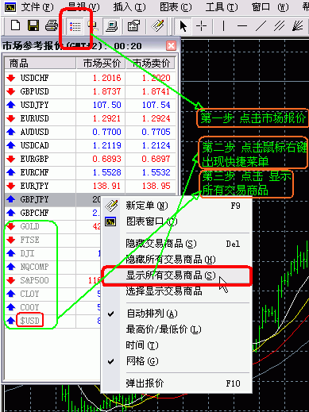The width and height of the screenshot is (309, 412).
Task: Click the New Order toolbar icon
Action: click(158, 25)
